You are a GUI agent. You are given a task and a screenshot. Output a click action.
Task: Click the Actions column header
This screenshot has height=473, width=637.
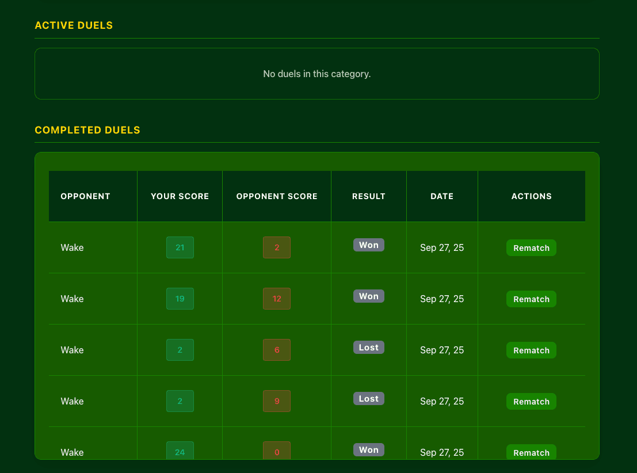point(531,196)
